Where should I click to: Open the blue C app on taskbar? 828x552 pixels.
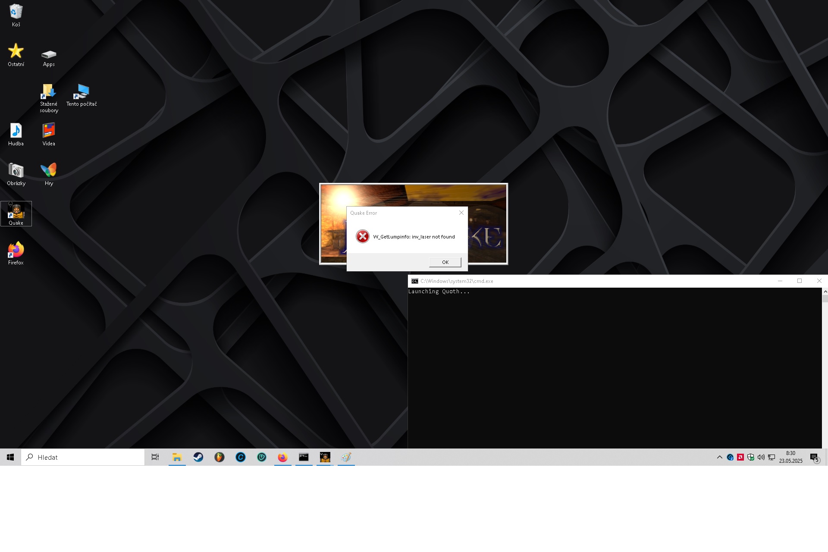click(x=241, y=457)
